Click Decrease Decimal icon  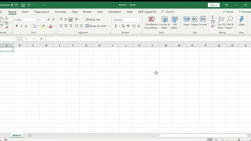138,26
